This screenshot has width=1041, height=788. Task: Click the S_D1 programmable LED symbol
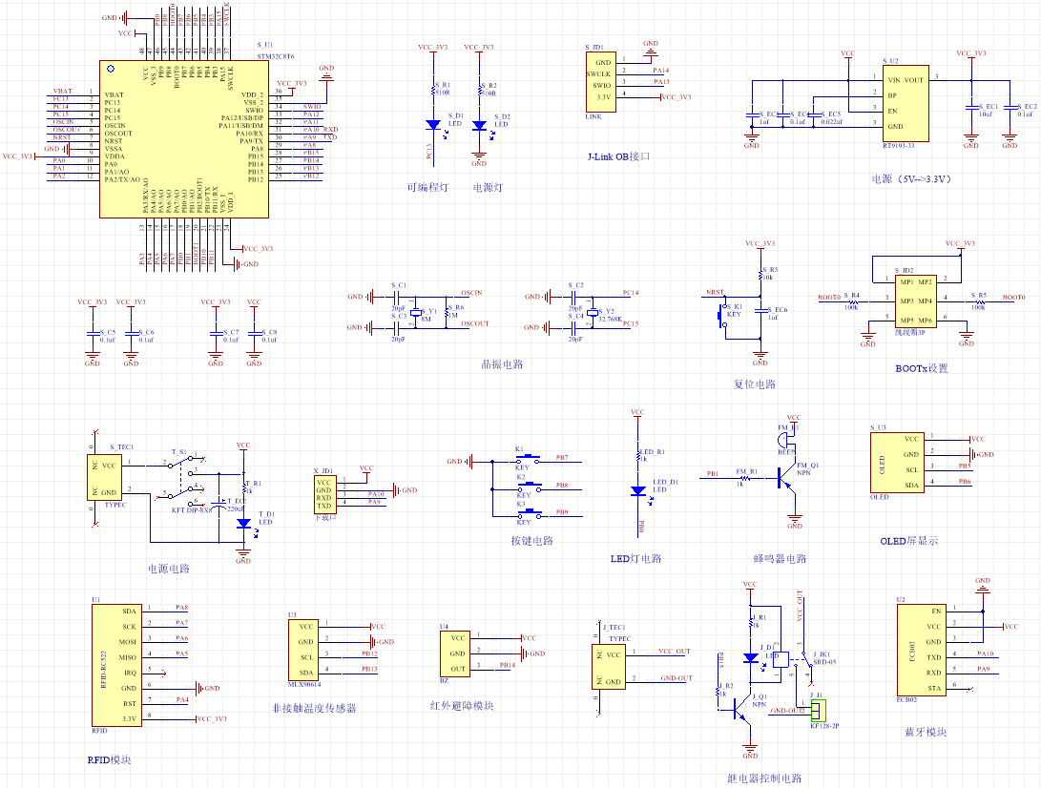point(432,124)
